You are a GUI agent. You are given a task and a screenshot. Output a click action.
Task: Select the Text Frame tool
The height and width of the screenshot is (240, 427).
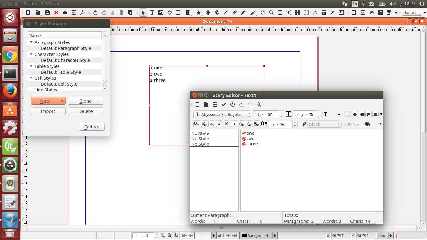152,13
